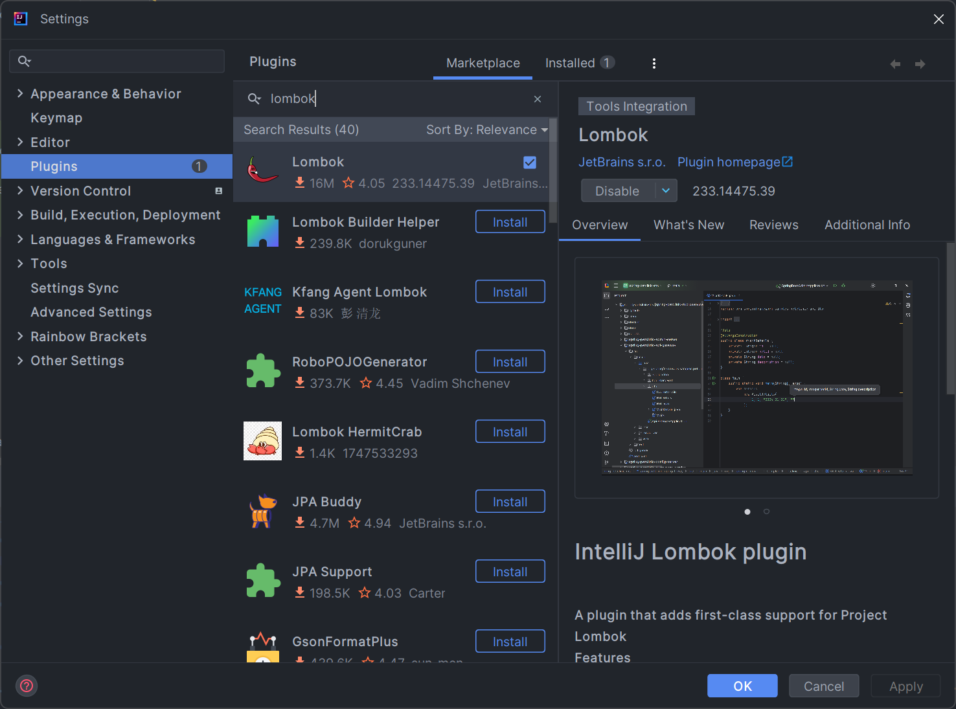Close the Settings dialog
Image resolution: width=956 pixels, height=709 pixels.
(x=939, y=19)
